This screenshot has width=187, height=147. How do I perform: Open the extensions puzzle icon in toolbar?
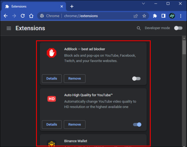[x=155, y=16]
